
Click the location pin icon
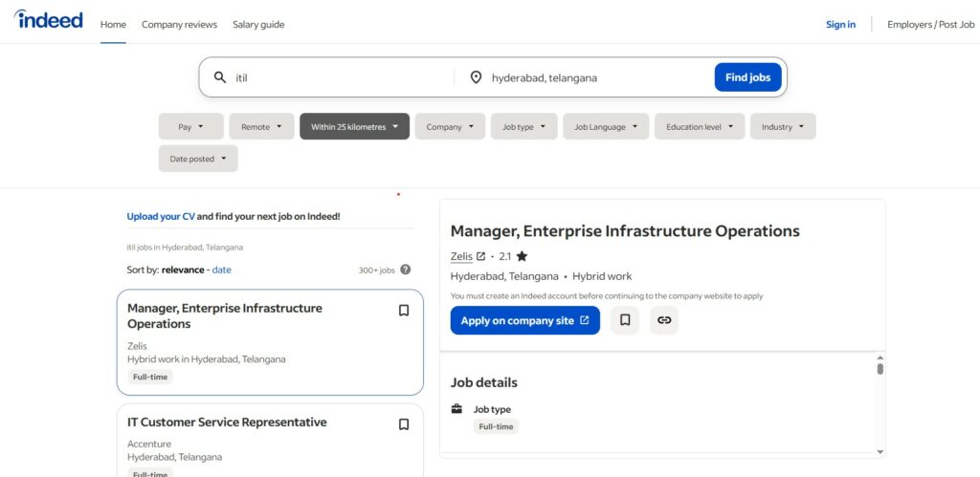(x=476, y=77)
